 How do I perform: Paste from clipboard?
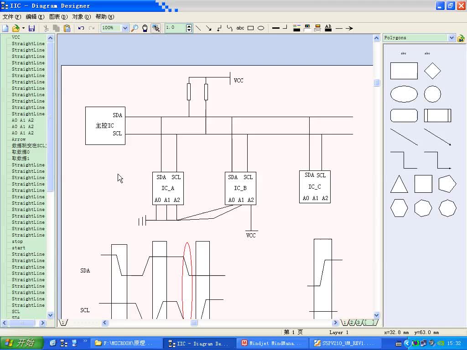(67, 28)
